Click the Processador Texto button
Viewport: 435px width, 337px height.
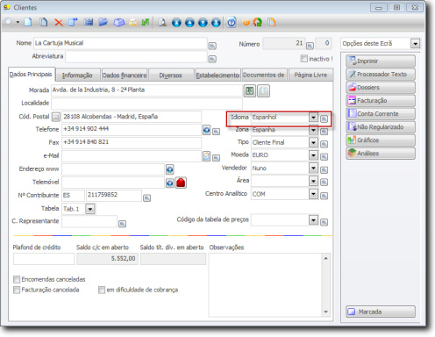pyautogui.click(x=381, y=75)
